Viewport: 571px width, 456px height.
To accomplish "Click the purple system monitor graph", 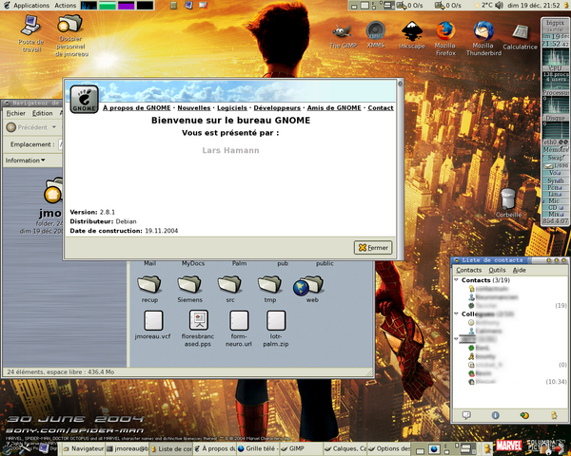I will 126,6.
